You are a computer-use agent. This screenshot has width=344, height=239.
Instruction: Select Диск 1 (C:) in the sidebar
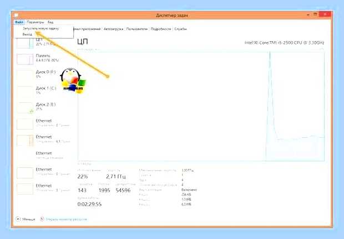click(x=43, y=91)
